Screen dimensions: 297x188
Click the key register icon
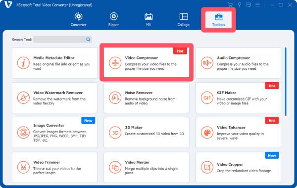[x=240, y=5]
